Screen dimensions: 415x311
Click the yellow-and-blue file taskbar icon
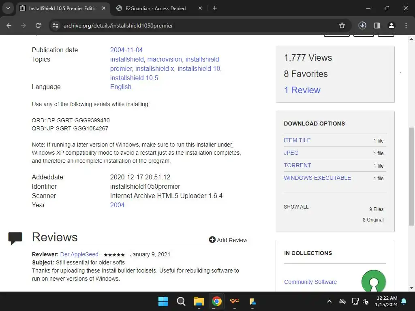click(252, 301)
